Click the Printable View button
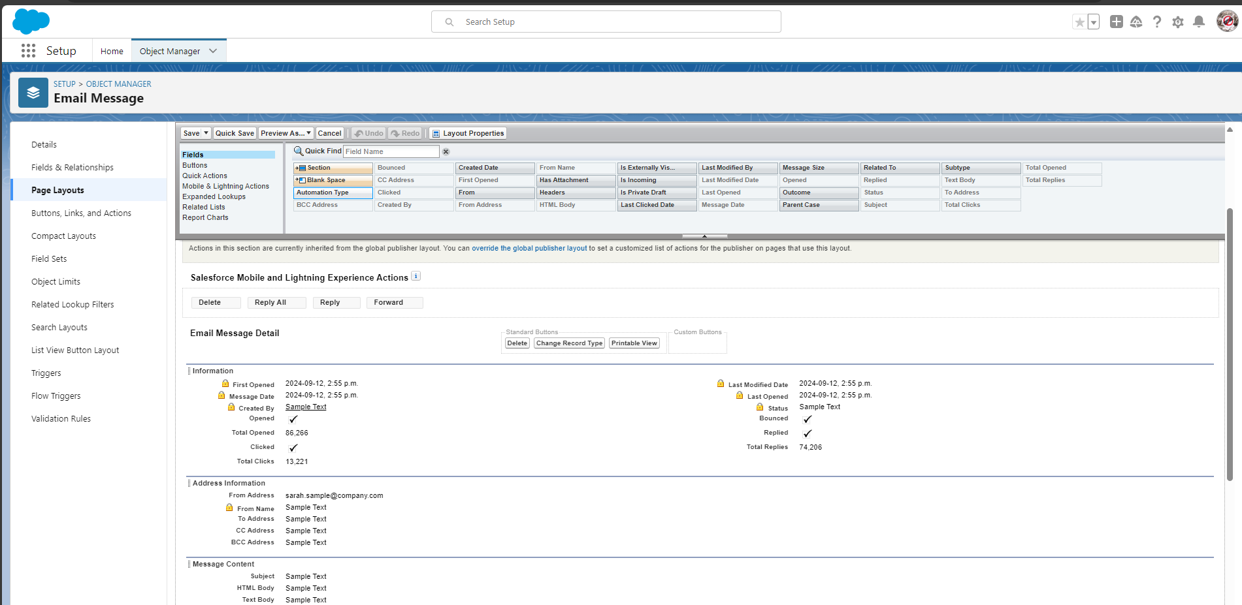The height and width of the screenshot is (605, 1242). (x=634, y=343)
